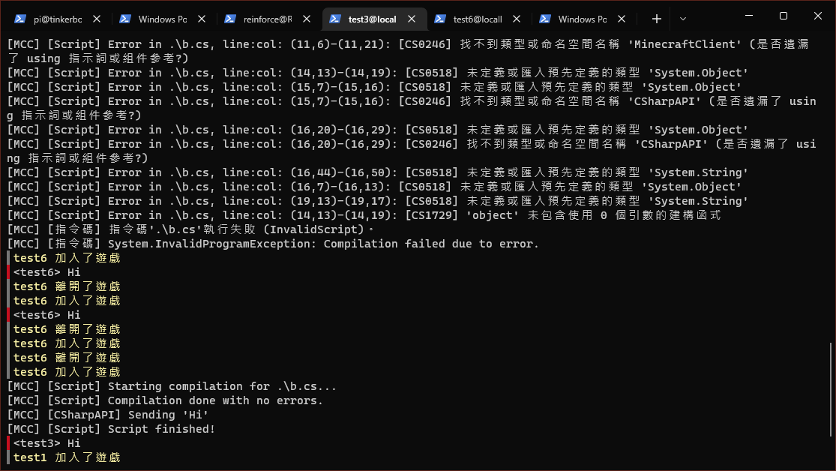
Task: Click the chevron icon next to the plus button
Action: [x=684, y=19]
